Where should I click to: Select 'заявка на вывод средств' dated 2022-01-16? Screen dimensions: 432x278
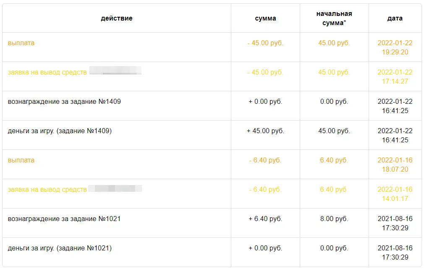pyautogui.click(x=47, y=190)
